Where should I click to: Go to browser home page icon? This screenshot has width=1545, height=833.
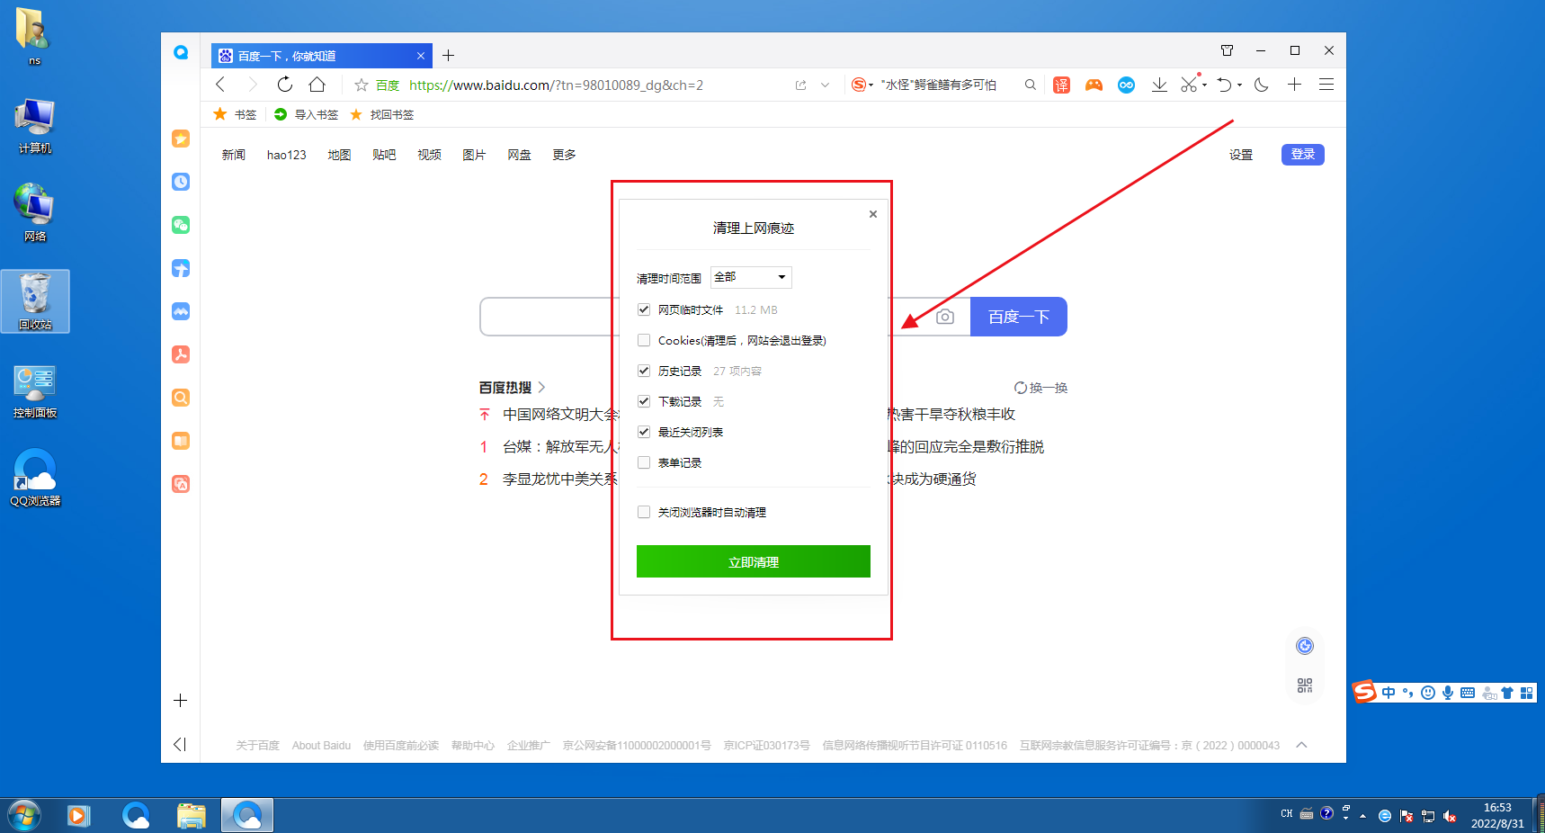click(317, 85)
